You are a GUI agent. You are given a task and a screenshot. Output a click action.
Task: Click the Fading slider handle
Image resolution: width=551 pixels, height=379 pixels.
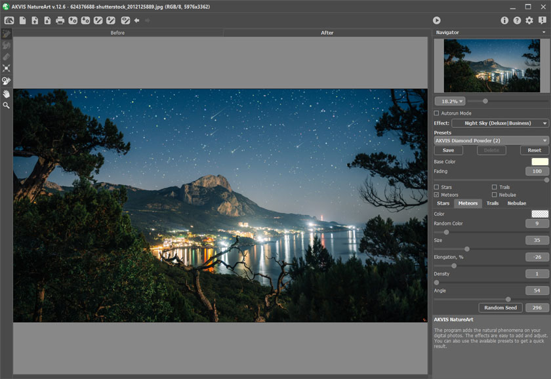point(546,180)
